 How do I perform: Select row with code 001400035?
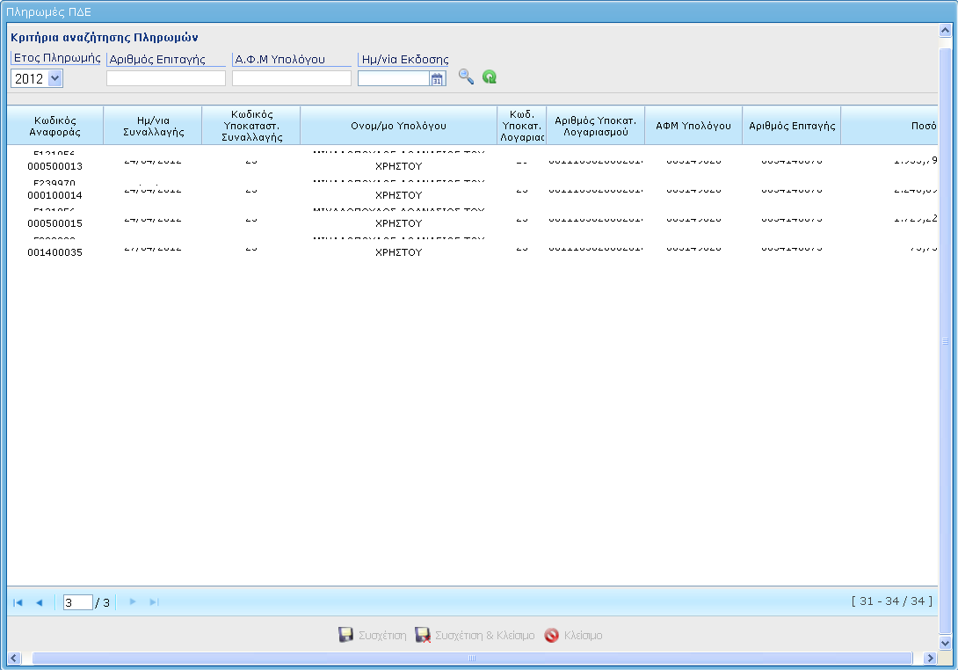472,247
